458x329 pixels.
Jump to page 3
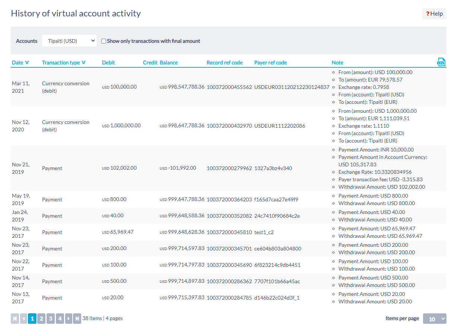click(x=51, y=319)
